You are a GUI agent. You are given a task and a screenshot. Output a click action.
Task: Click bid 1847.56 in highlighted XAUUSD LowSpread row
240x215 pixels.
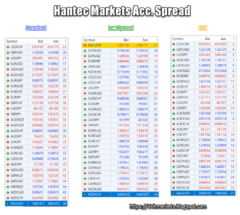tap(123, 45)
